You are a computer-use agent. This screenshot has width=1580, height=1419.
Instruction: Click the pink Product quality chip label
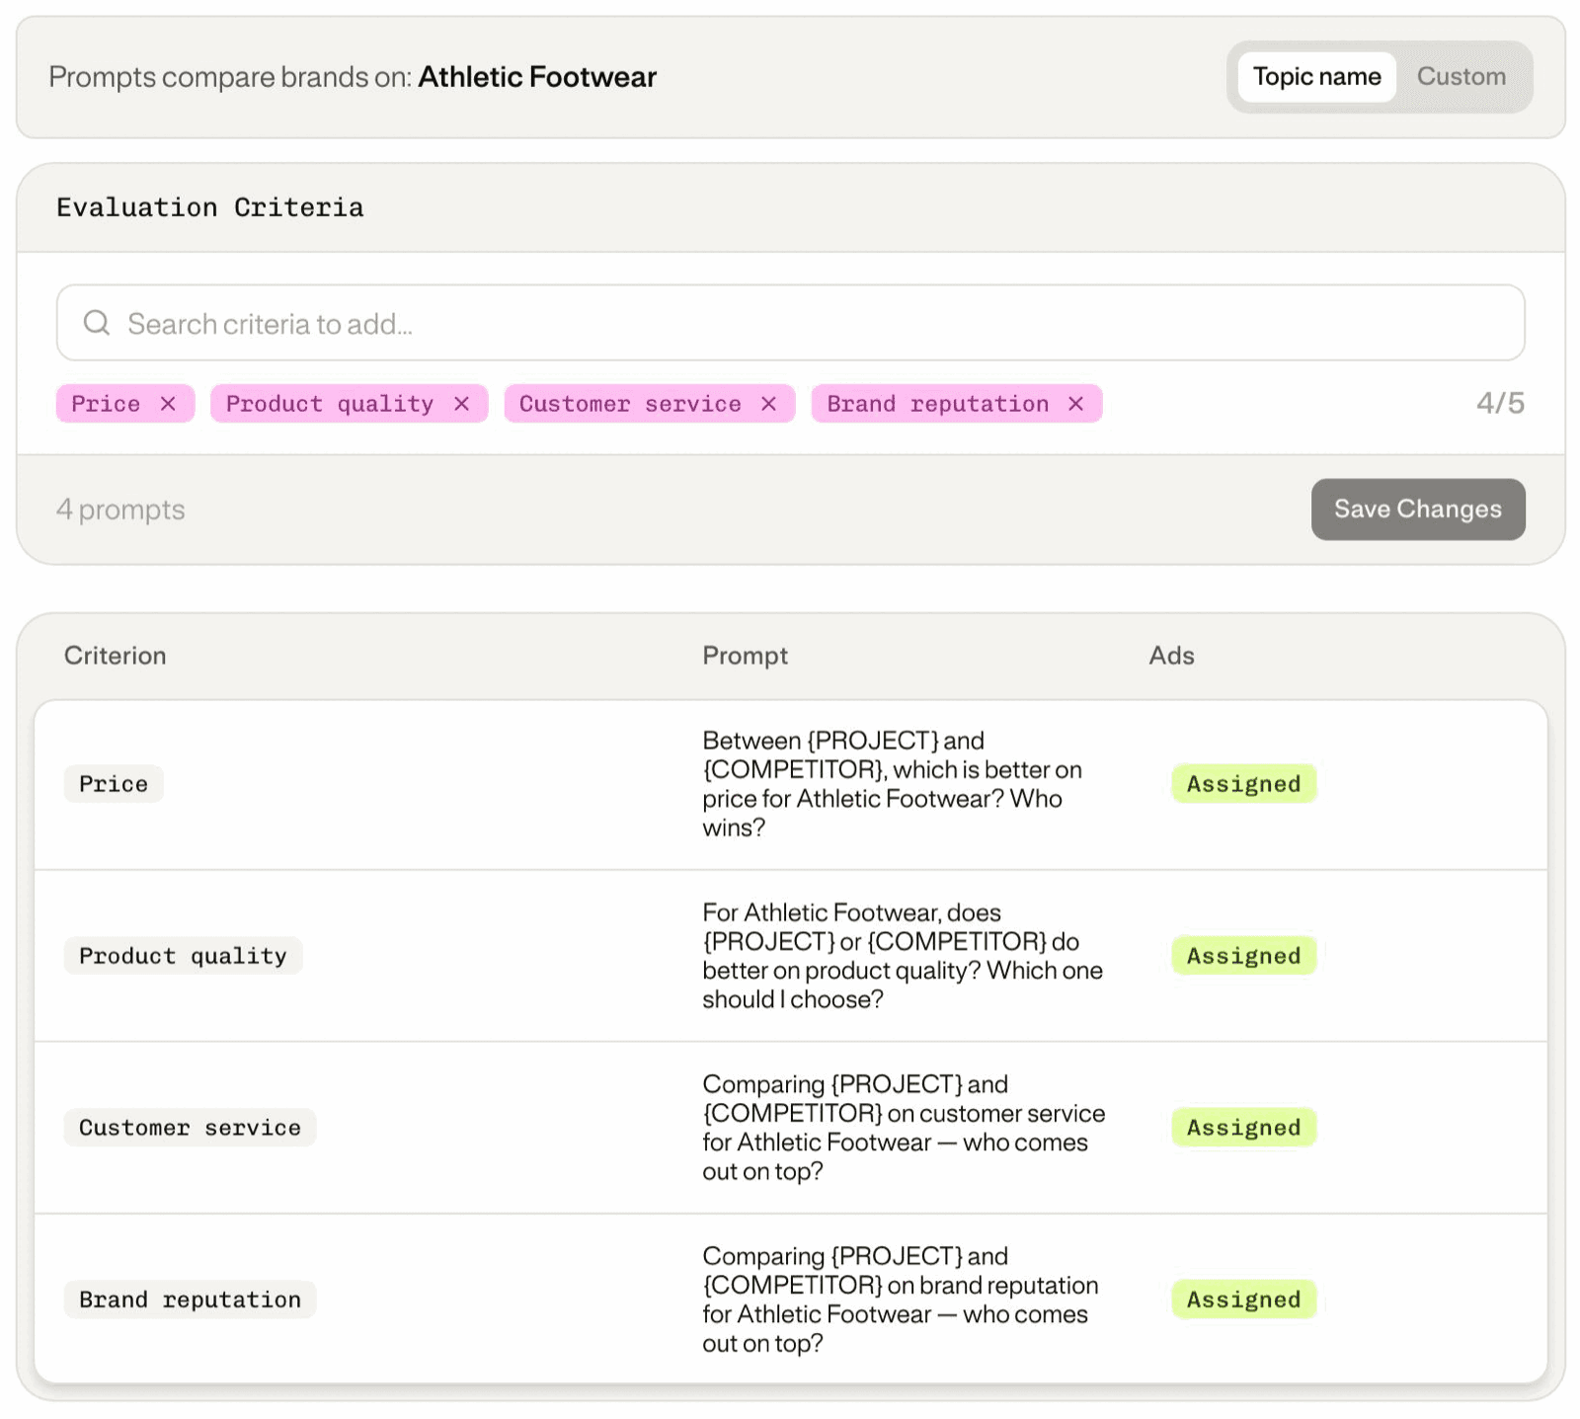tap(329, 404)
